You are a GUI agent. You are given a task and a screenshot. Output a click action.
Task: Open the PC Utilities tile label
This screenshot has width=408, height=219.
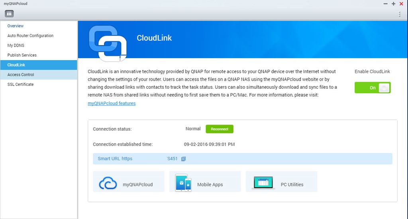[292, 184]
